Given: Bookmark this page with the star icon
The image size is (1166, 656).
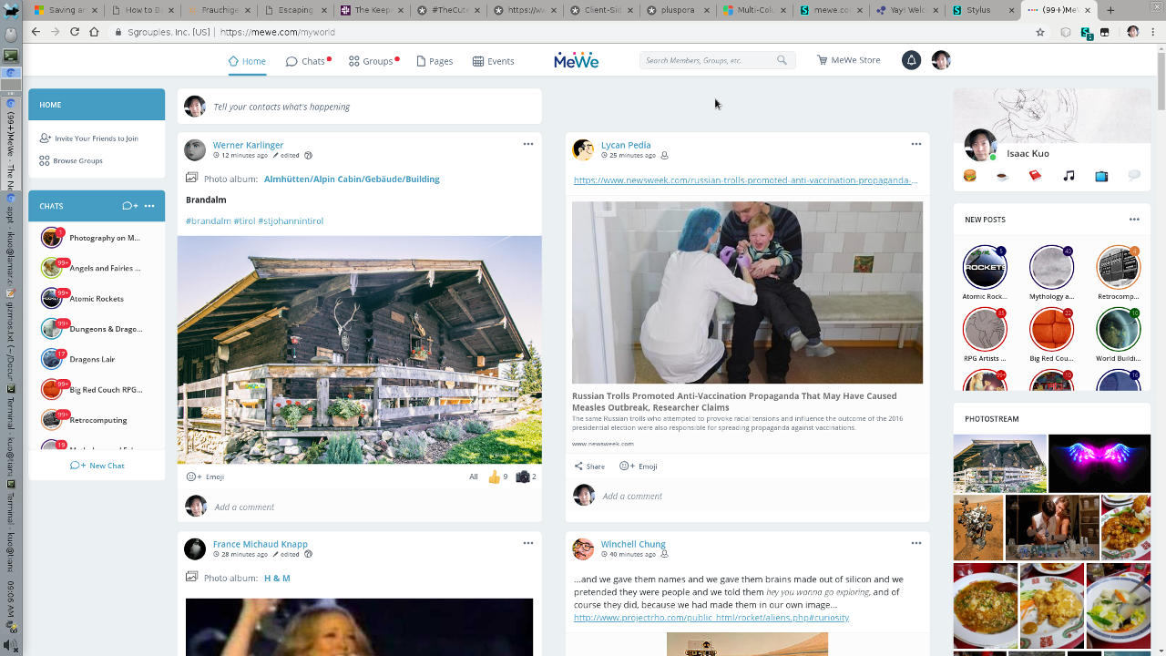Looking at the screenshot, I should (1040, 31).
